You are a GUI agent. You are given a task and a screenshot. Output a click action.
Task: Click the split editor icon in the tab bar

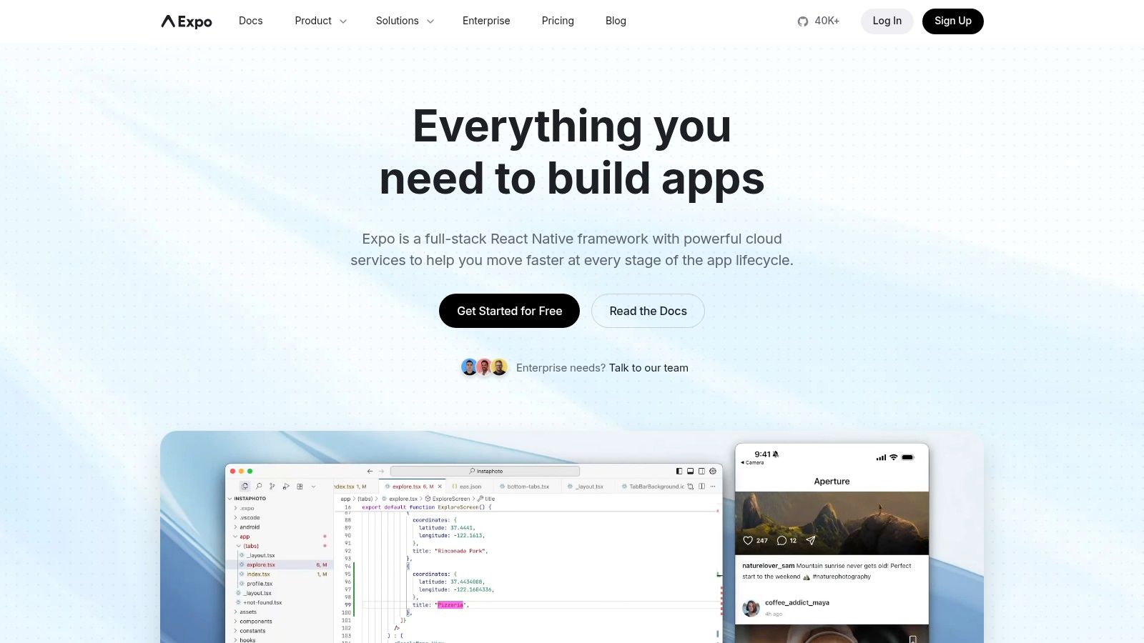(701, 487)
